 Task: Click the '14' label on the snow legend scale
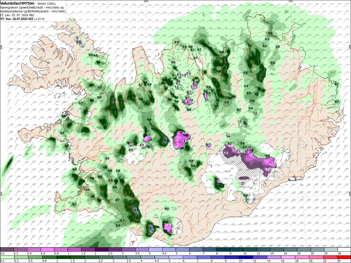(x=272, y=254)
